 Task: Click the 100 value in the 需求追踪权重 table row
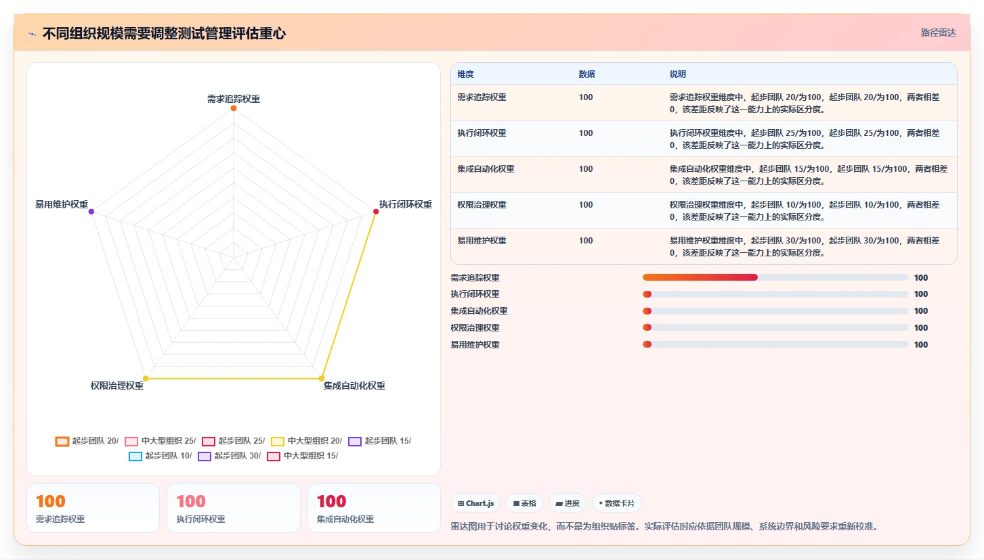point(586,97)
